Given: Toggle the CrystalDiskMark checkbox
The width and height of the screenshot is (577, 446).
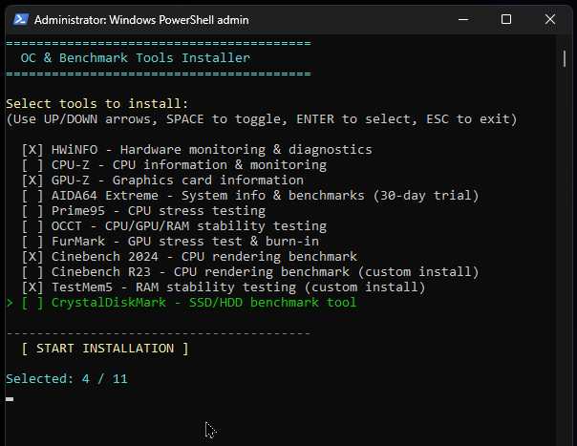Looking at the screenshot, I should coord(32,303).
